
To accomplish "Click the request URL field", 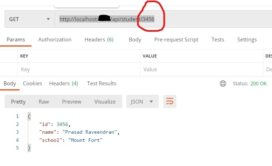I will coord(163,19).
